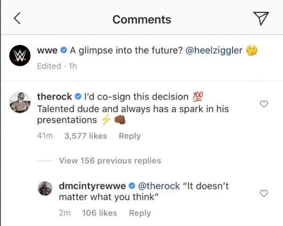Viewport: 283px width, 226px height.
Task: Like therock's comment with the heart
Action: point(264,104)
